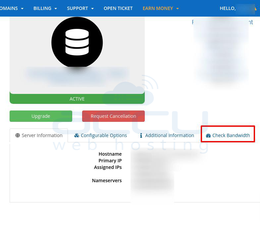
Task: Click the cubes icon beside Configurable Options
Action: tap(77, 135)
